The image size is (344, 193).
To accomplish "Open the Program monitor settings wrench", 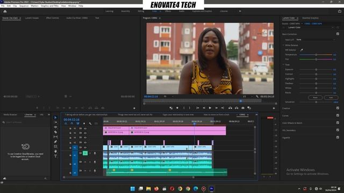I will pos(257,96).
